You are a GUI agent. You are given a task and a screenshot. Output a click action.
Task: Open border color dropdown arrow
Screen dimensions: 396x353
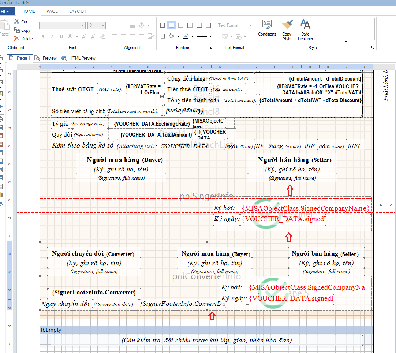[192, 36]
